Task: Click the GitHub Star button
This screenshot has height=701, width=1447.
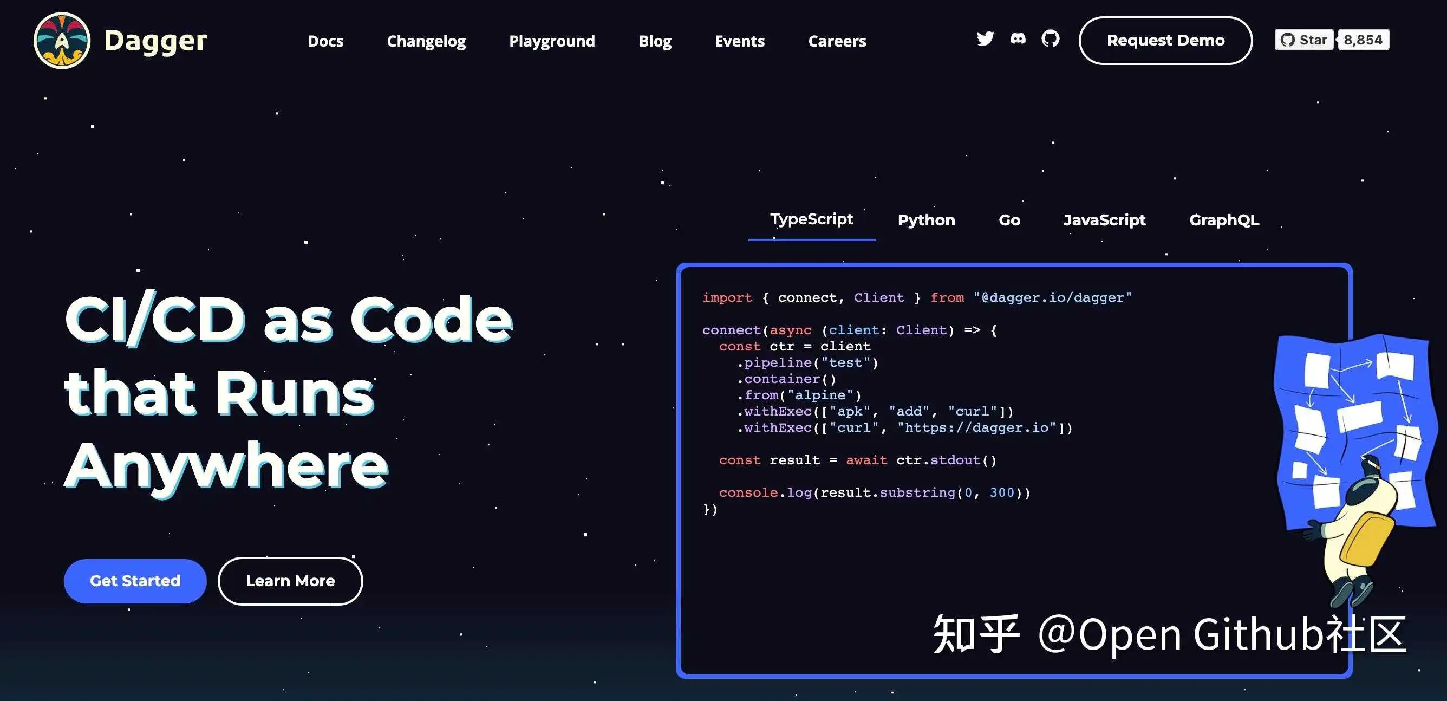Action: point(1303,40)
